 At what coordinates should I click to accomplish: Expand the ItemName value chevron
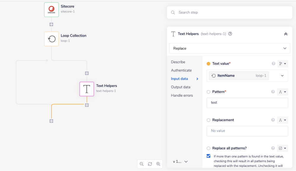click(282, 76)
